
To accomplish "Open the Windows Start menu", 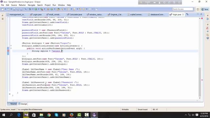I will 4,115.
